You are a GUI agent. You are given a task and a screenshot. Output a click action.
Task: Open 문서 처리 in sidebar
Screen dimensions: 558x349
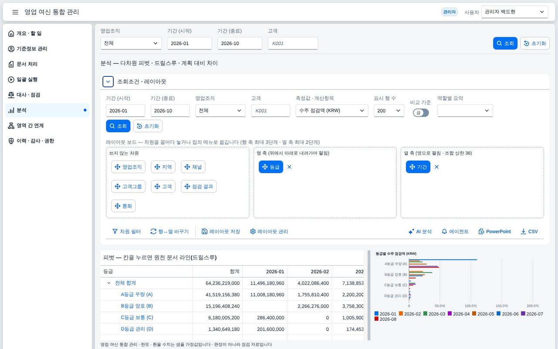[x=48, y=64]
